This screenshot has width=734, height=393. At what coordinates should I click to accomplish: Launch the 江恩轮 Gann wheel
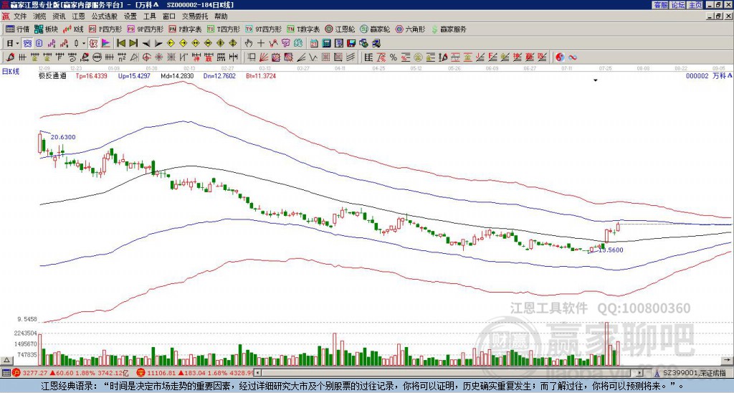pyautogui.click(x=340, y=29)
